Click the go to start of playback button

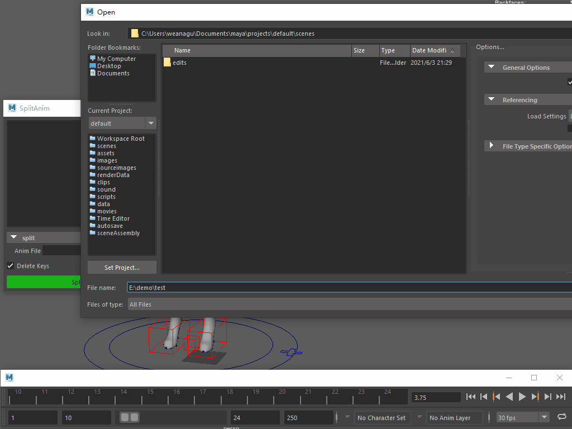point(470,397)
